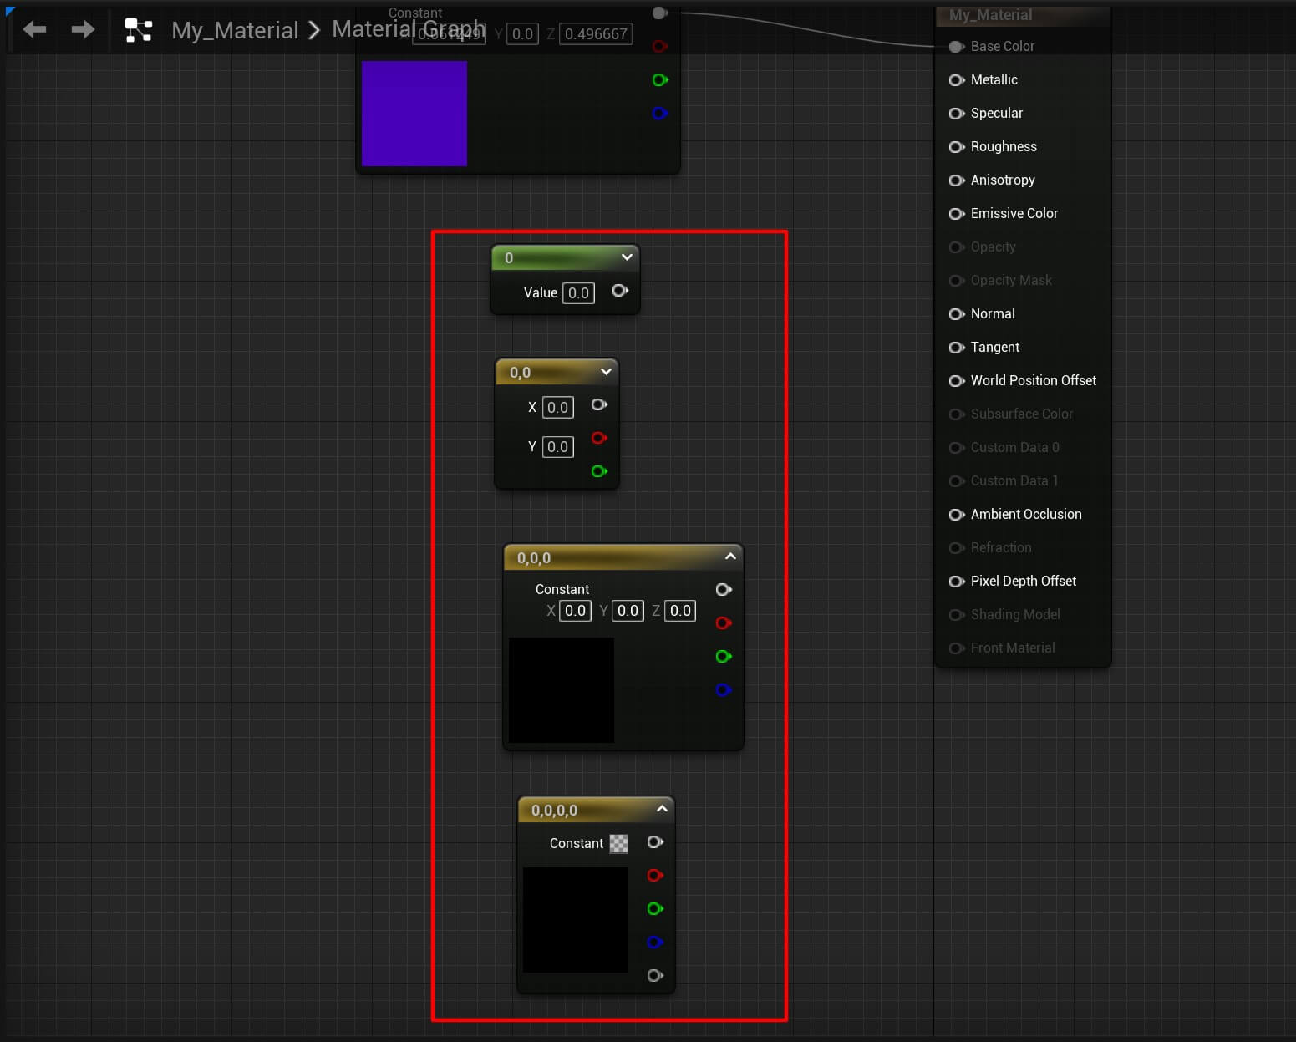Click the white output pin of the 0,0 node
This screenshot has width=1296, height=1042.
click(599, 404)
